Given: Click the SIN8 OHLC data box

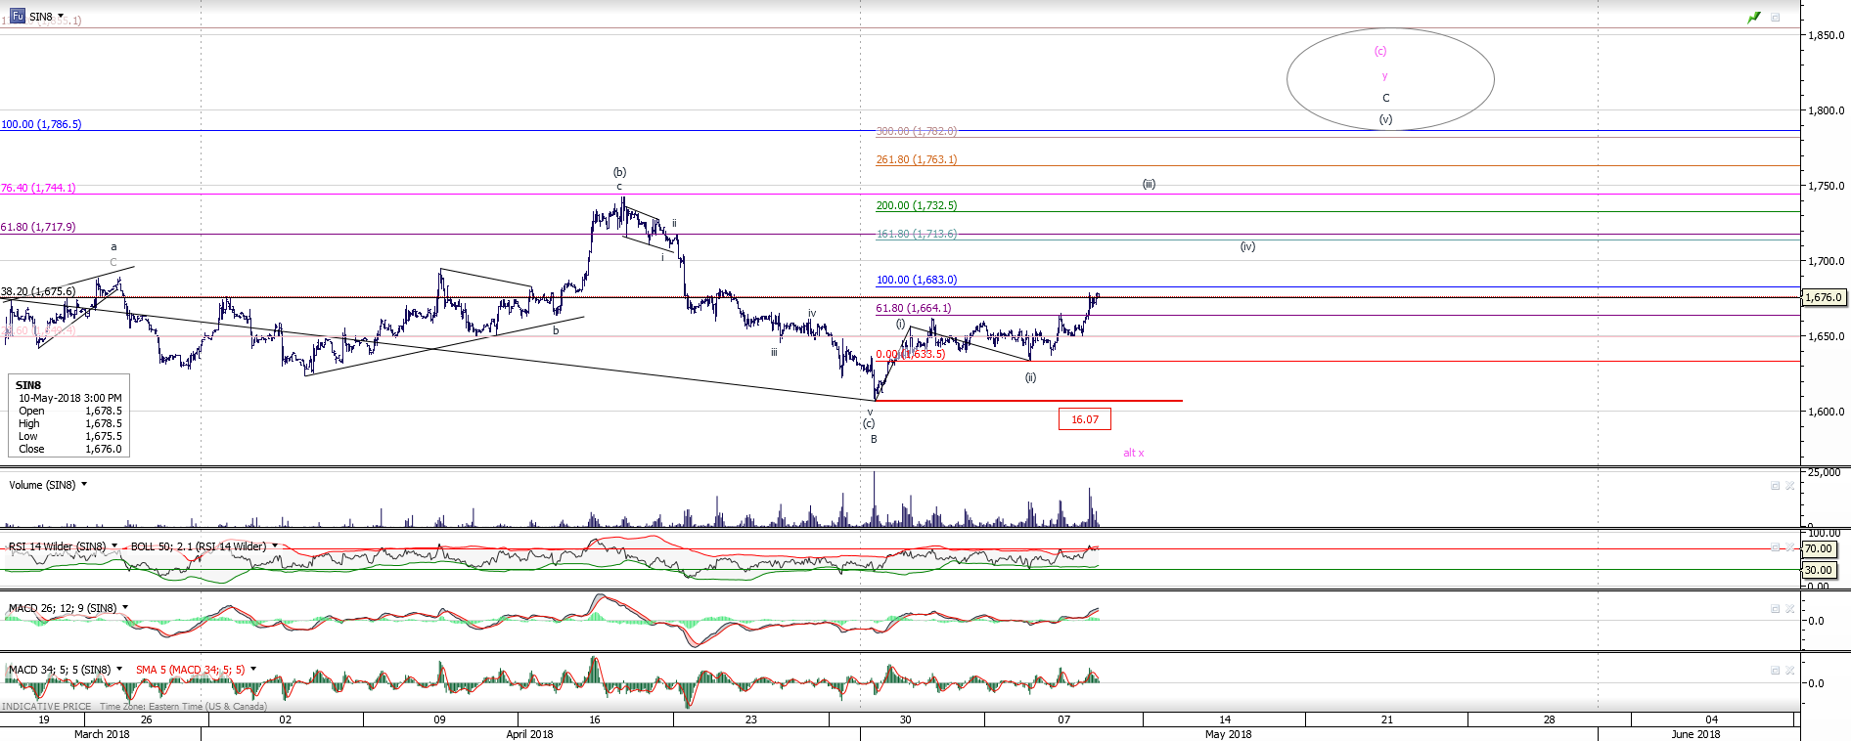Looking at the screenshot, I should coord(68,416).
